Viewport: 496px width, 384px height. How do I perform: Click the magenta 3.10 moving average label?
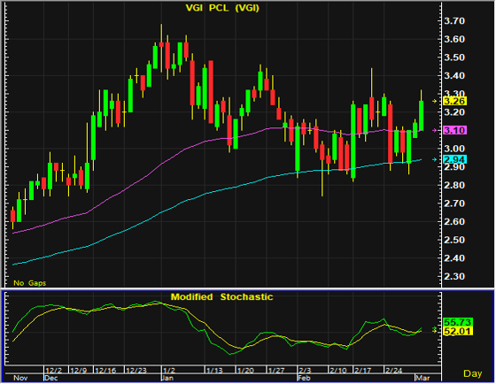click(x=454, y=130)
